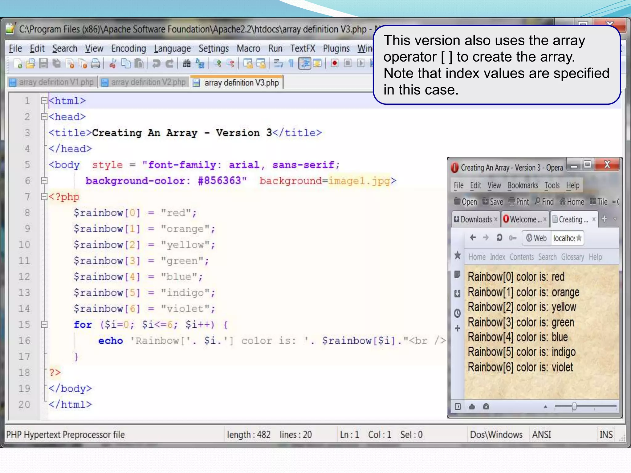Open the Language menu
The width and height of the screenshot is (631, 473).
click(172, 49)
